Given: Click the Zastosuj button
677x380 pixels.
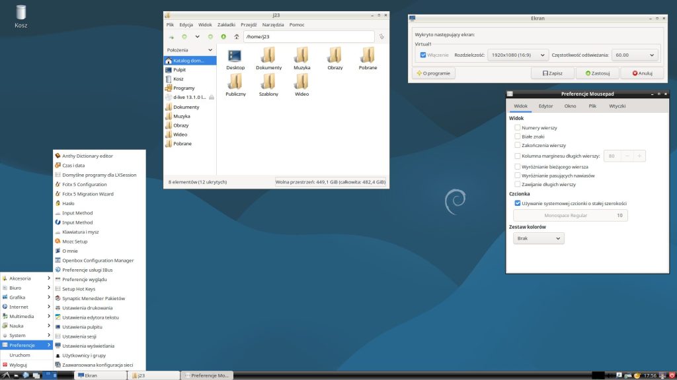Looking at the screenshot, I should pos(597,73).
